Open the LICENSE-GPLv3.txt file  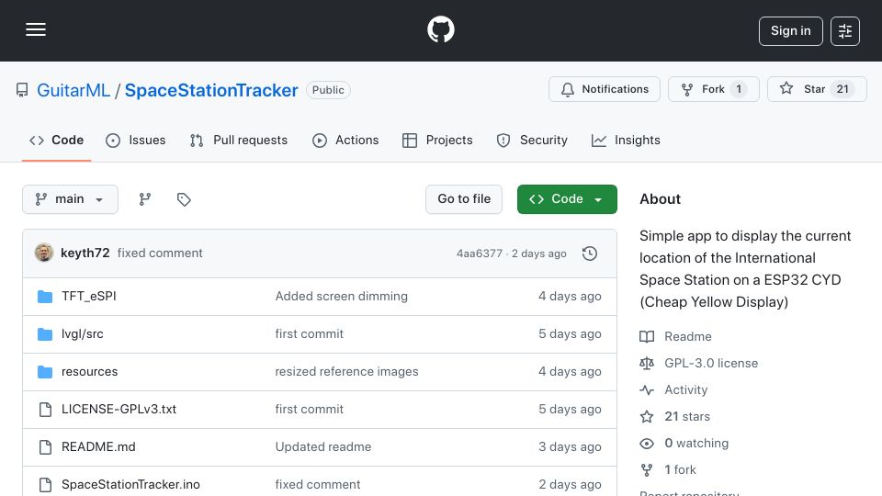pyautogui.click(x=119, y=410)
